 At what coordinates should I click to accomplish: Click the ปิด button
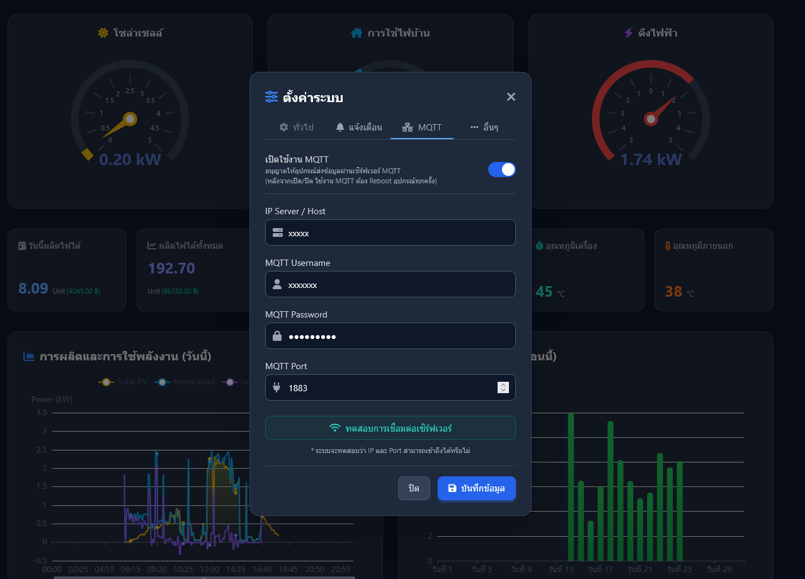tap(414, 488)
